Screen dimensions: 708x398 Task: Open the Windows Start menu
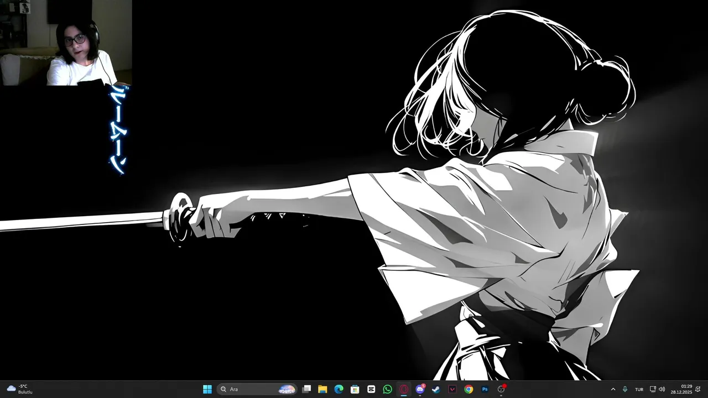(207, 389)
